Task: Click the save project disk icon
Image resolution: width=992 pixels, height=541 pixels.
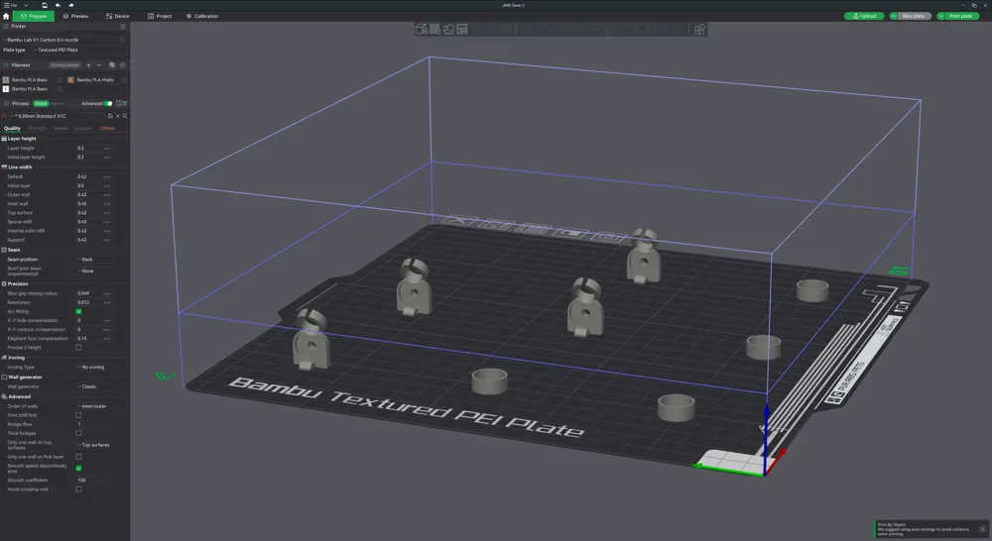Action: [45, 5]
